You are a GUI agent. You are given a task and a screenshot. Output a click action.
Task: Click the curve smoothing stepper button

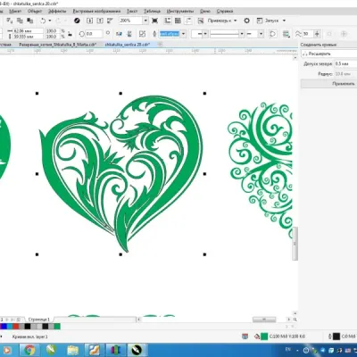click(317, 34)
